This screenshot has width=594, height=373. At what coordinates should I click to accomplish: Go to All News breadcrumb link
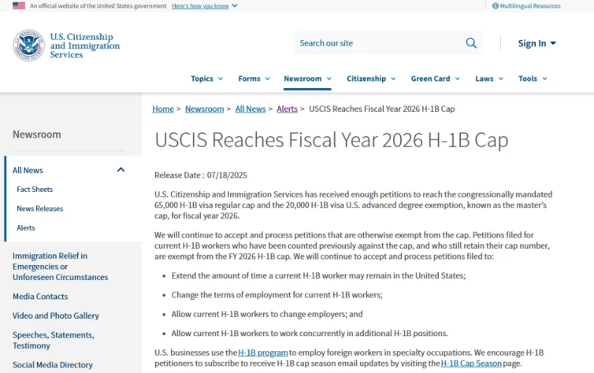click(251, 109)
